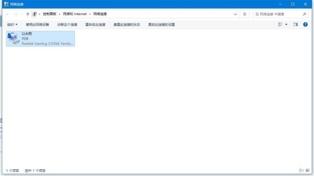Open 网络和 Internet breadcrumb

(x=74, y=14)
